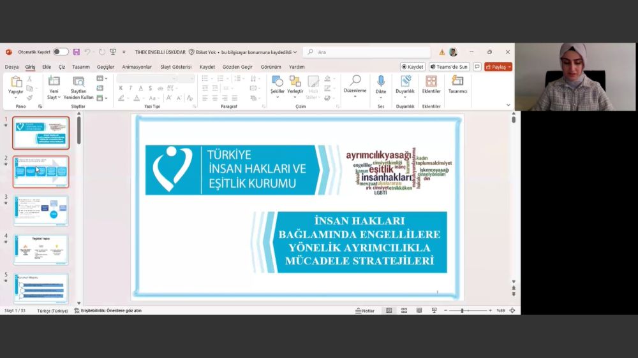Open the Görünüm tab
Screen dimensions: 638x358
(271, 67)
